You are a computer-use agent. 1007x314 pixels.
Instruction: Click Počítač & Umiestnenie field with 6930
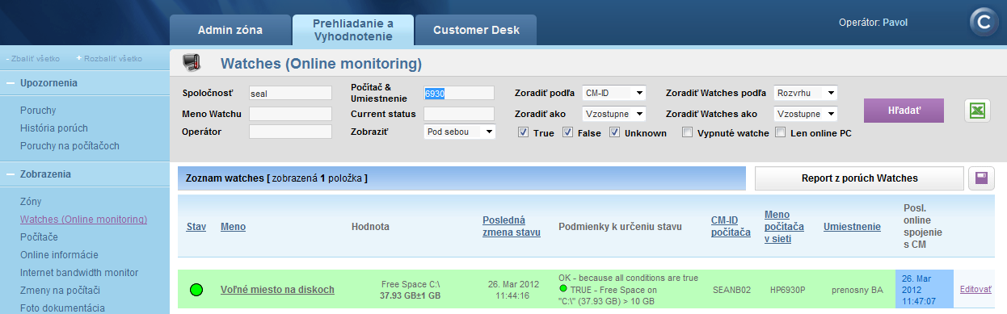pyautogui.click(x=459, y=93)
